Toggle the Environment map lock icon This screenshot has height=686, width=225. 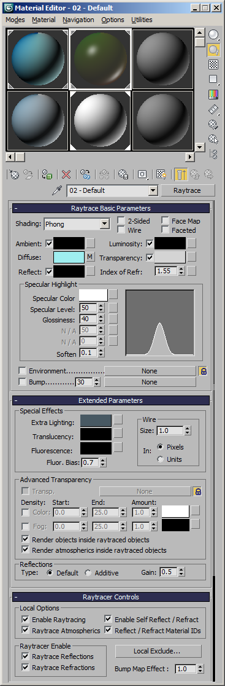(203, 371)
